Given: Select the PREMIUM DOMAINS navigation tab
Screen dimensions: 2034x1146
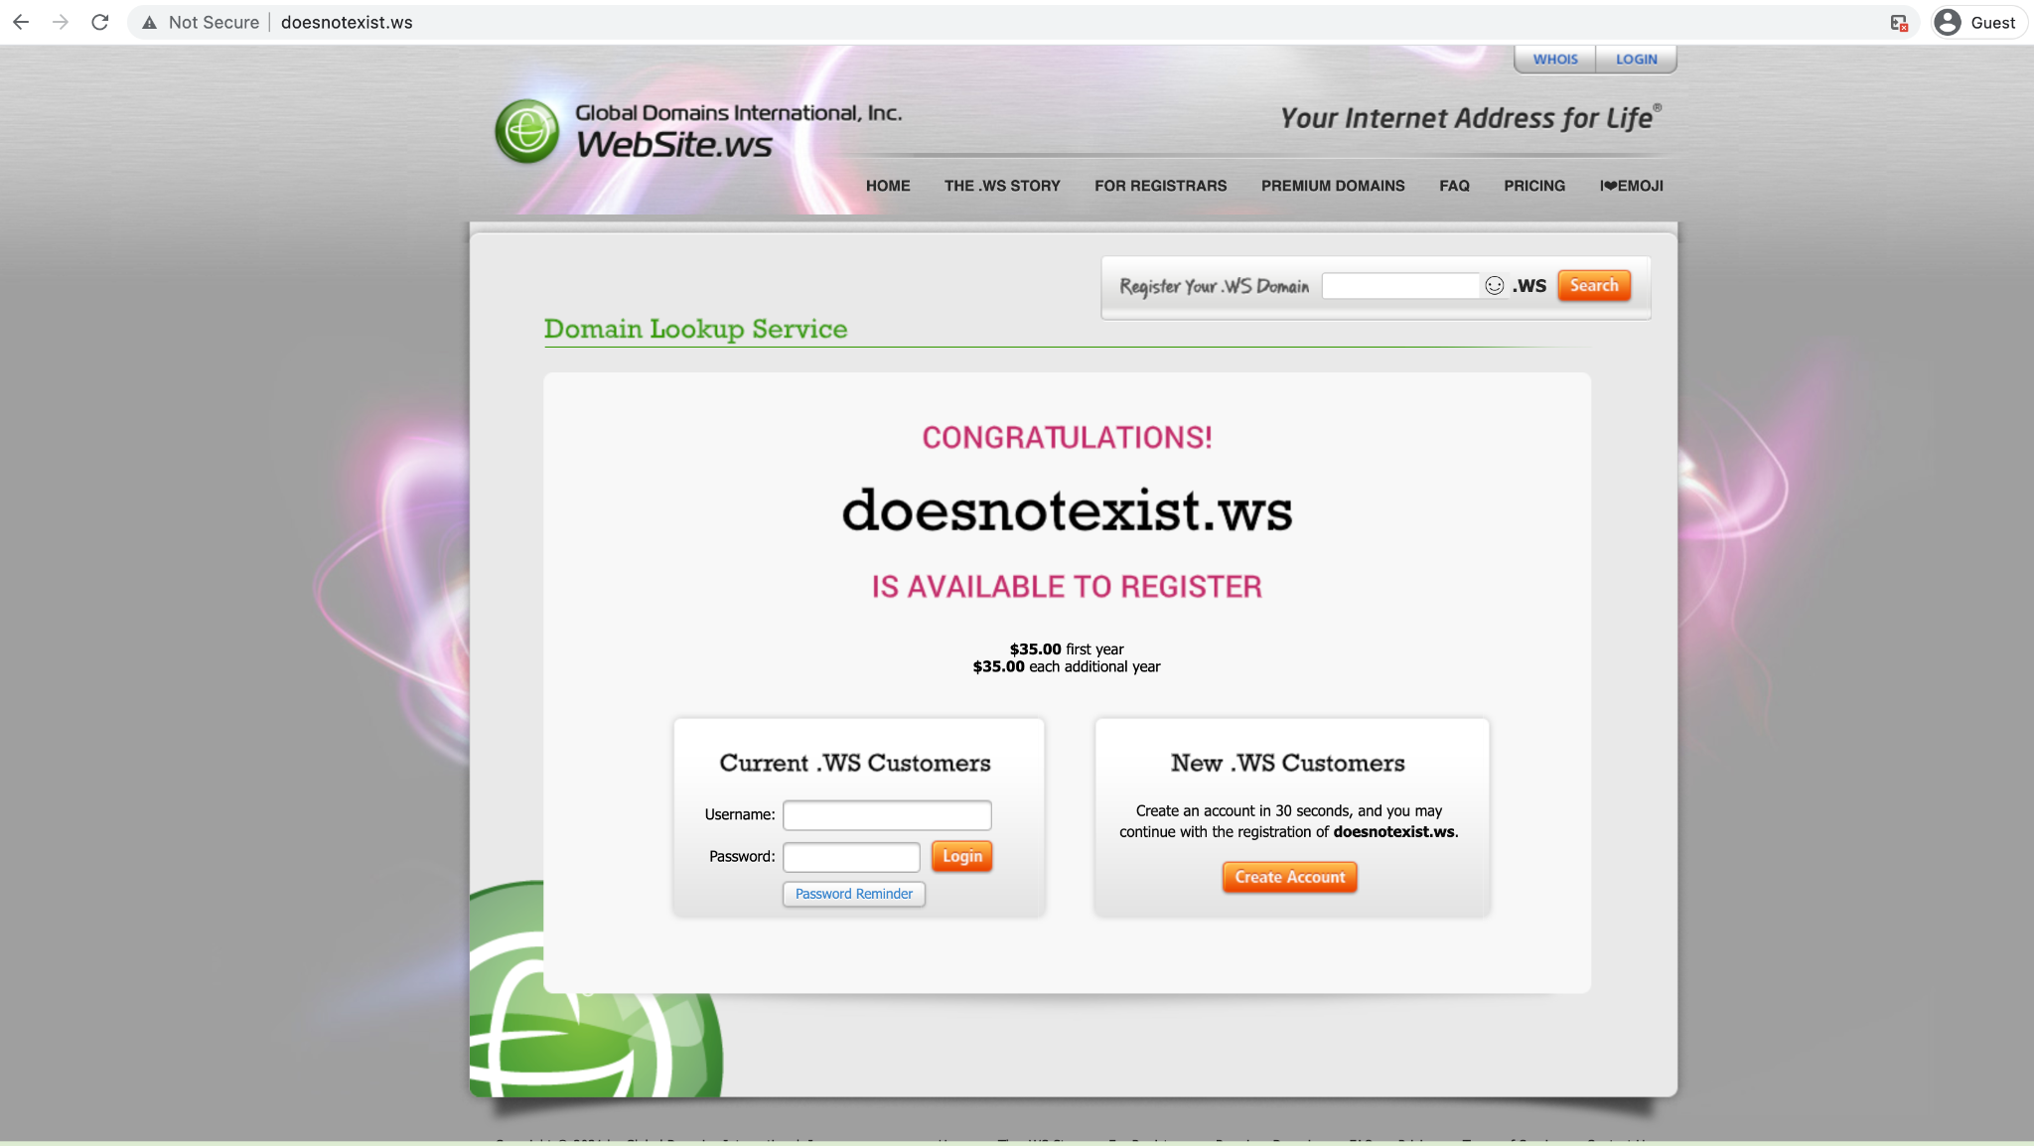Looking at the screenshot, I should tap(1333, 185).
